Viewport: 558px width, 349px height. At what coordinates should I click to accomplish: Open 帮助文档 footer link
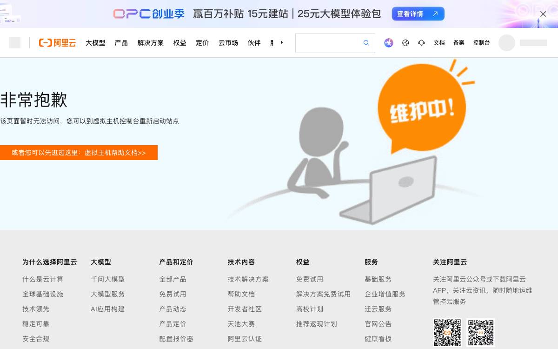click(x=241, y=294)
